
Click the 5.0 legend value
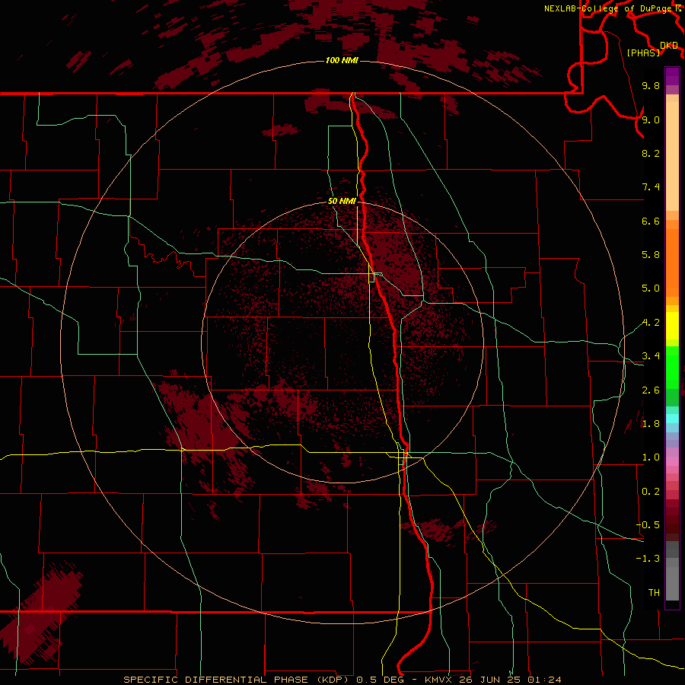coord(651,288)
